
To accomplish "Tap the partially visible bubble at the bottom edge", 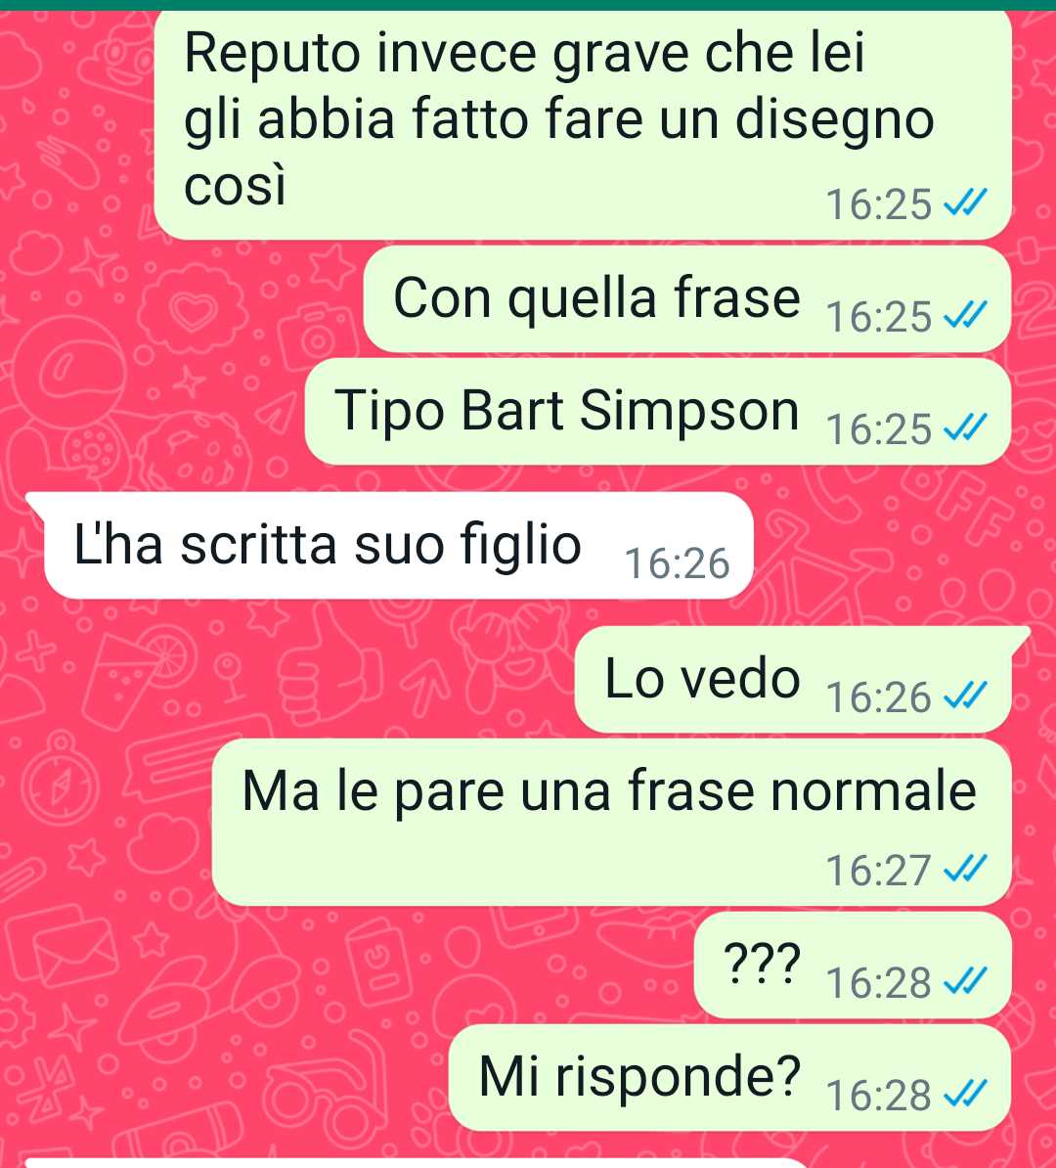I will [x=418, y=1163].
